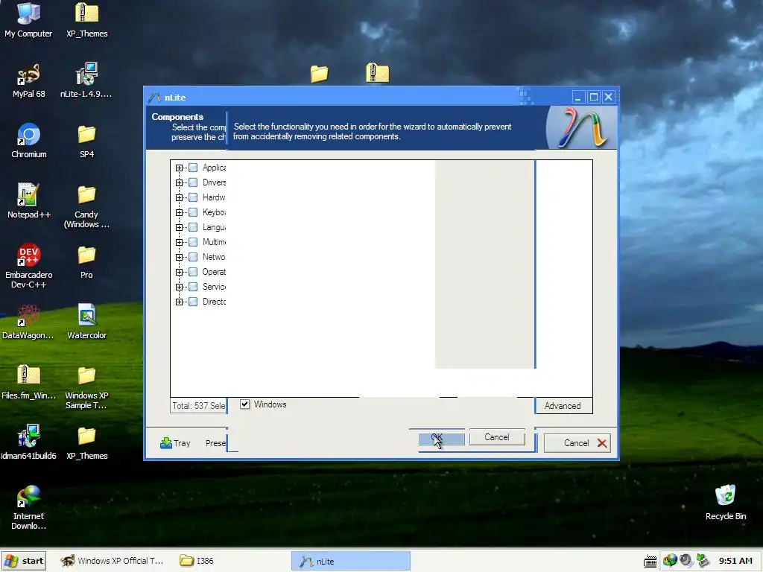
Task: Toggle the Applications component checkbox
Action: (193, 168)
